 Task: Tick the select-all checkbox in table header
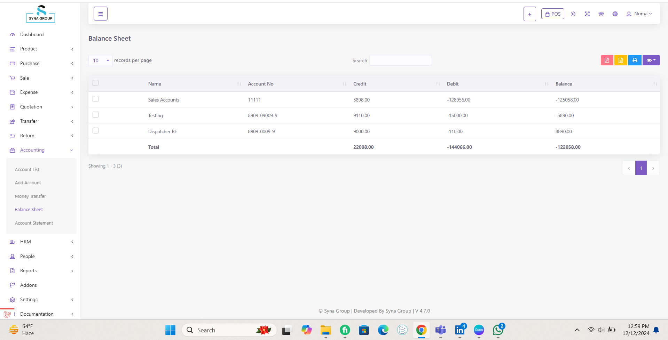coord(96,83)
